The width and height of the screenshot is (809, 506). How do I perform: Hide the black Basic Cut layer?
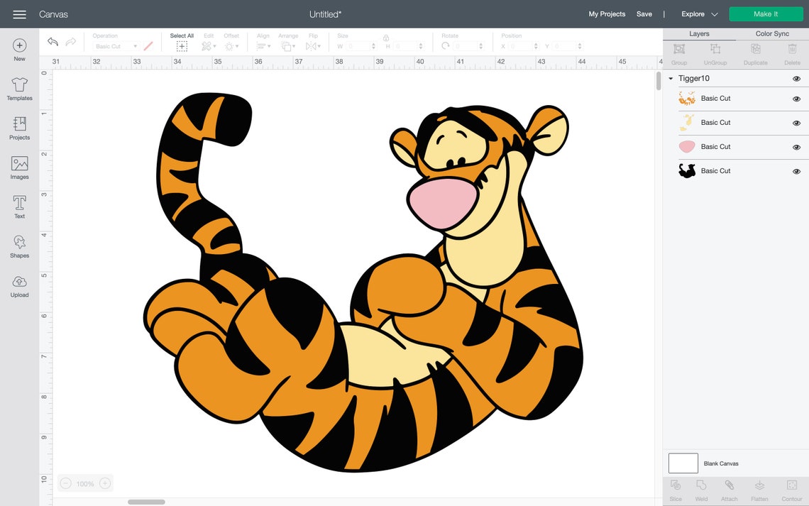tap(796, 170)
